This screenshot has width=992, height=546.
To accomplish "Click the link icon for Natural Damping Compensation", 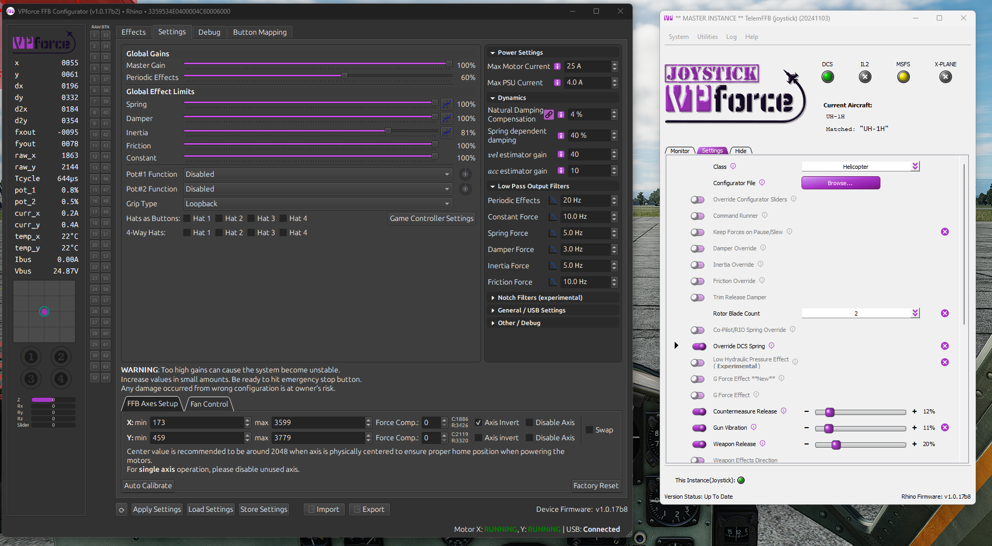I will pos(549,115).
